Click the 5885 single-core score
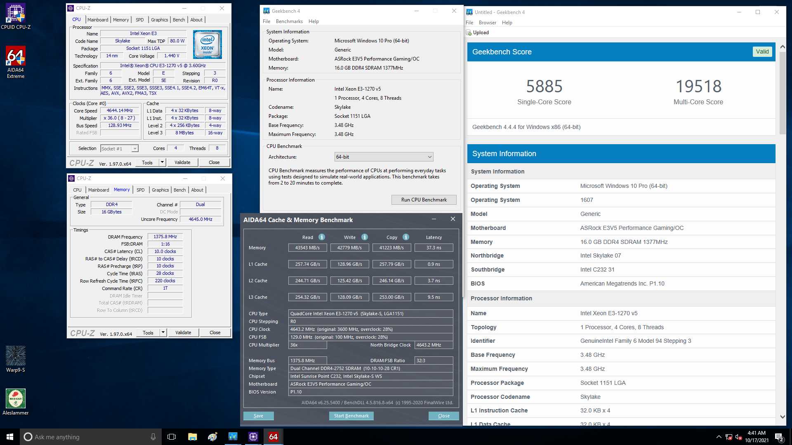 (544, 86)
